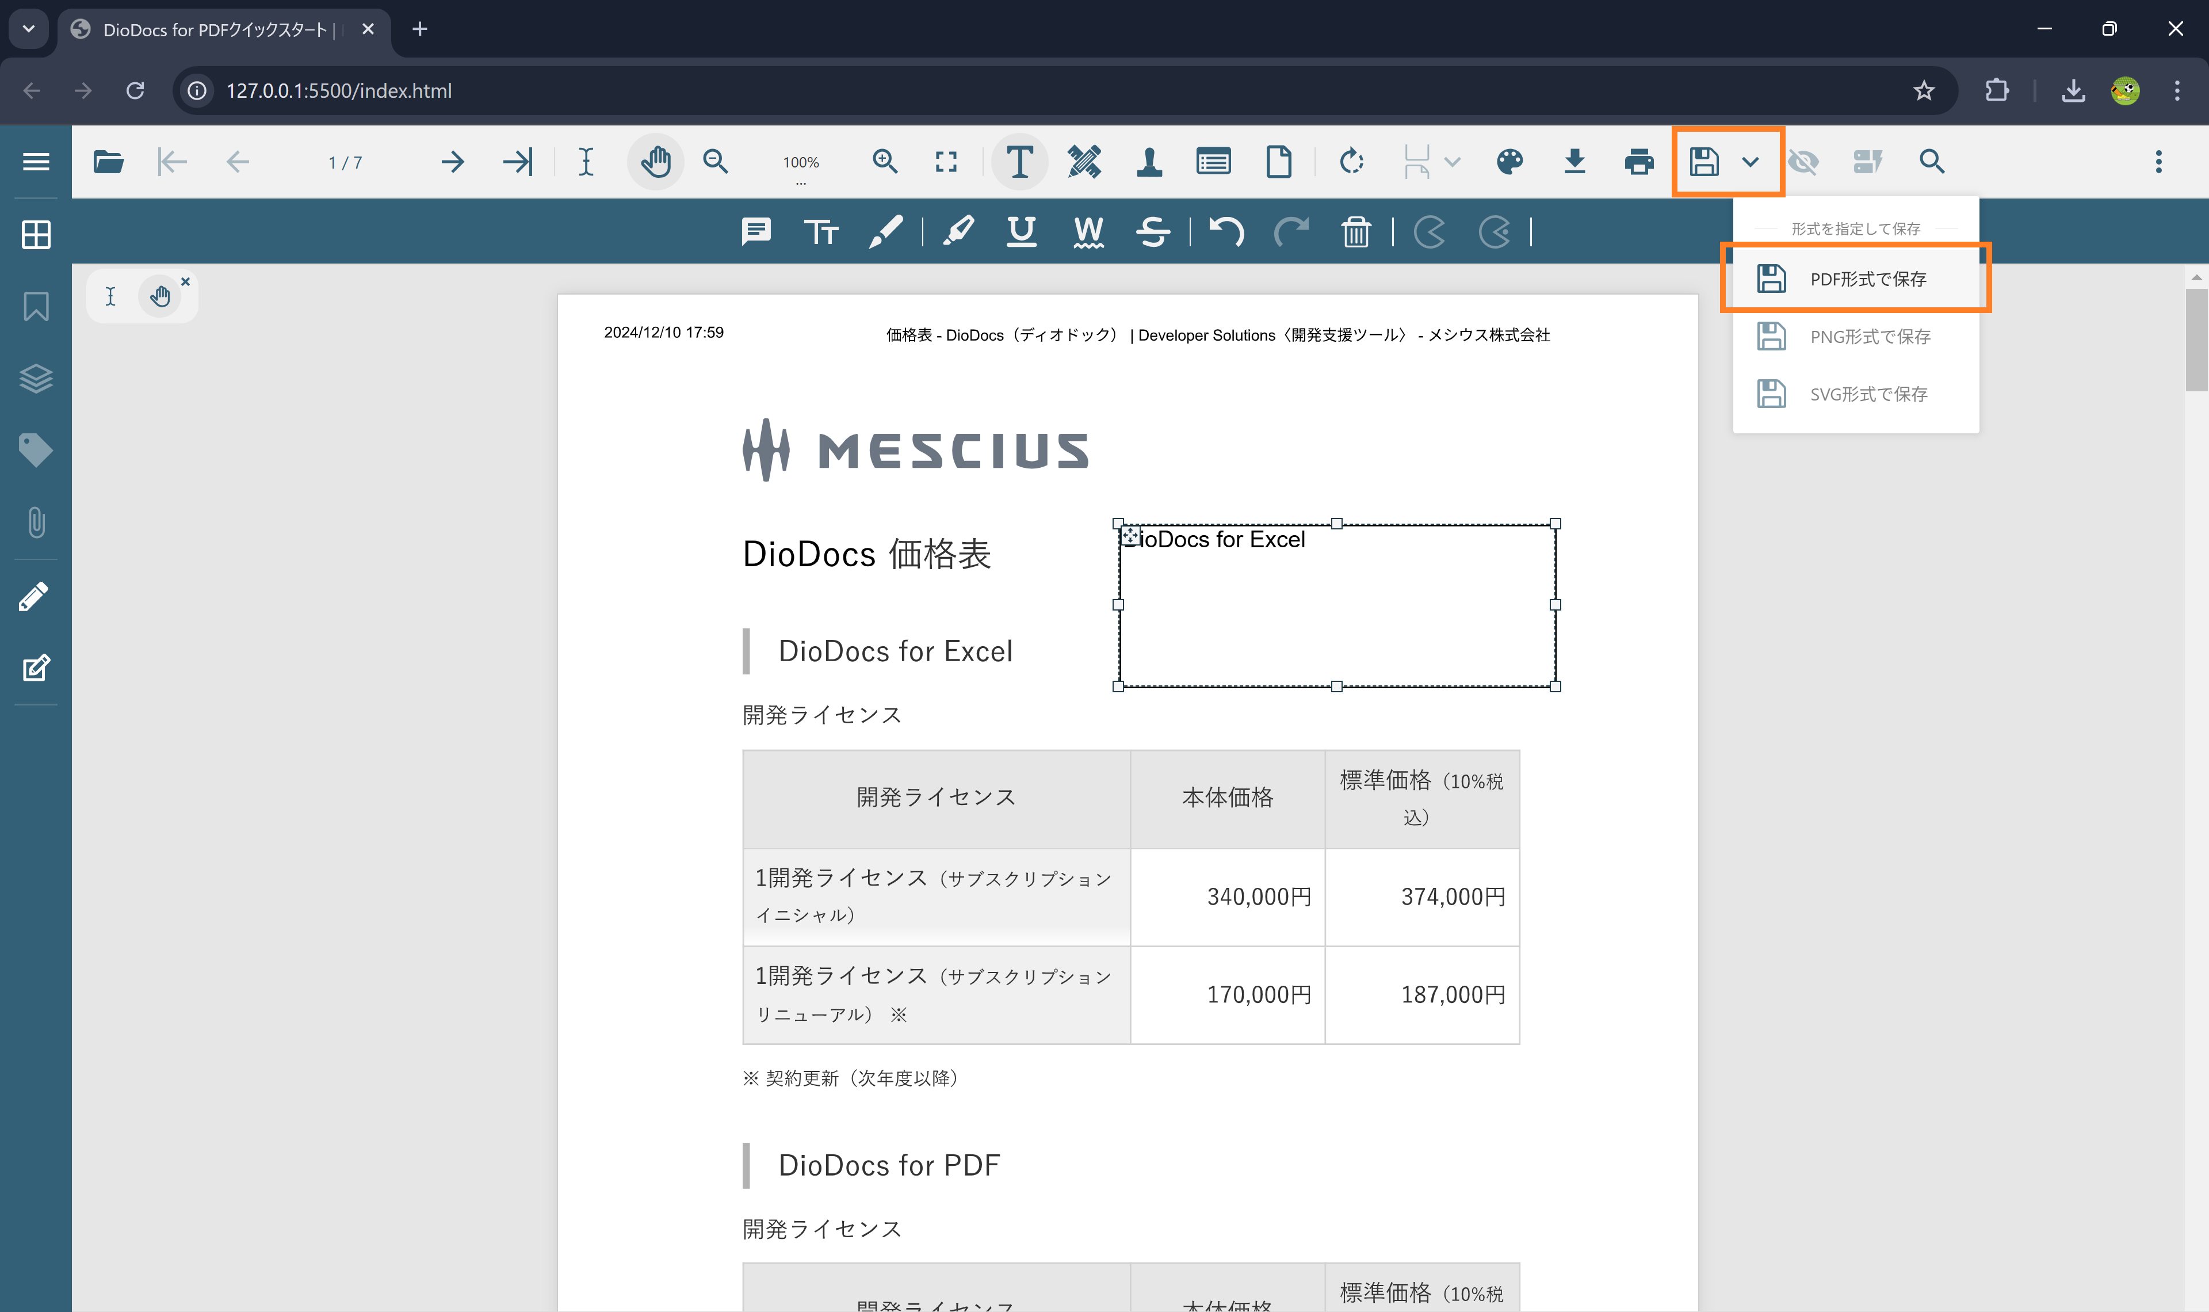Select the underline annotation tool
Screen dimensions: 2209x1312
point(1022,232)
